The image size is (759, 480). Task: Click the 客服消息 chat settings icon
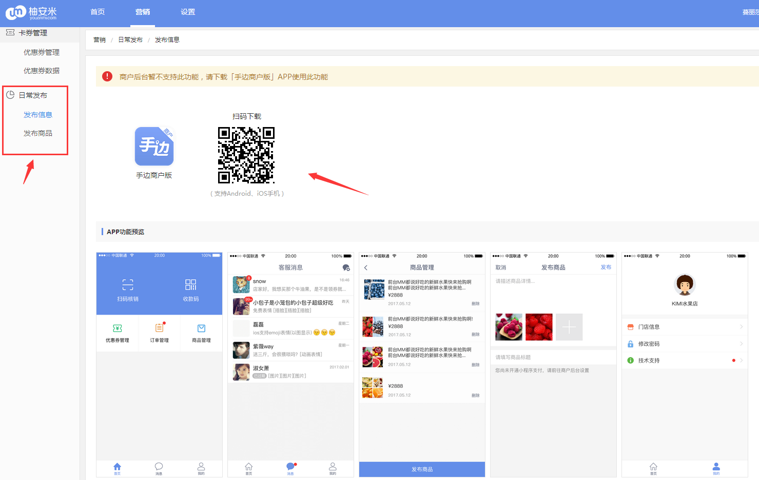pos(346,268)
